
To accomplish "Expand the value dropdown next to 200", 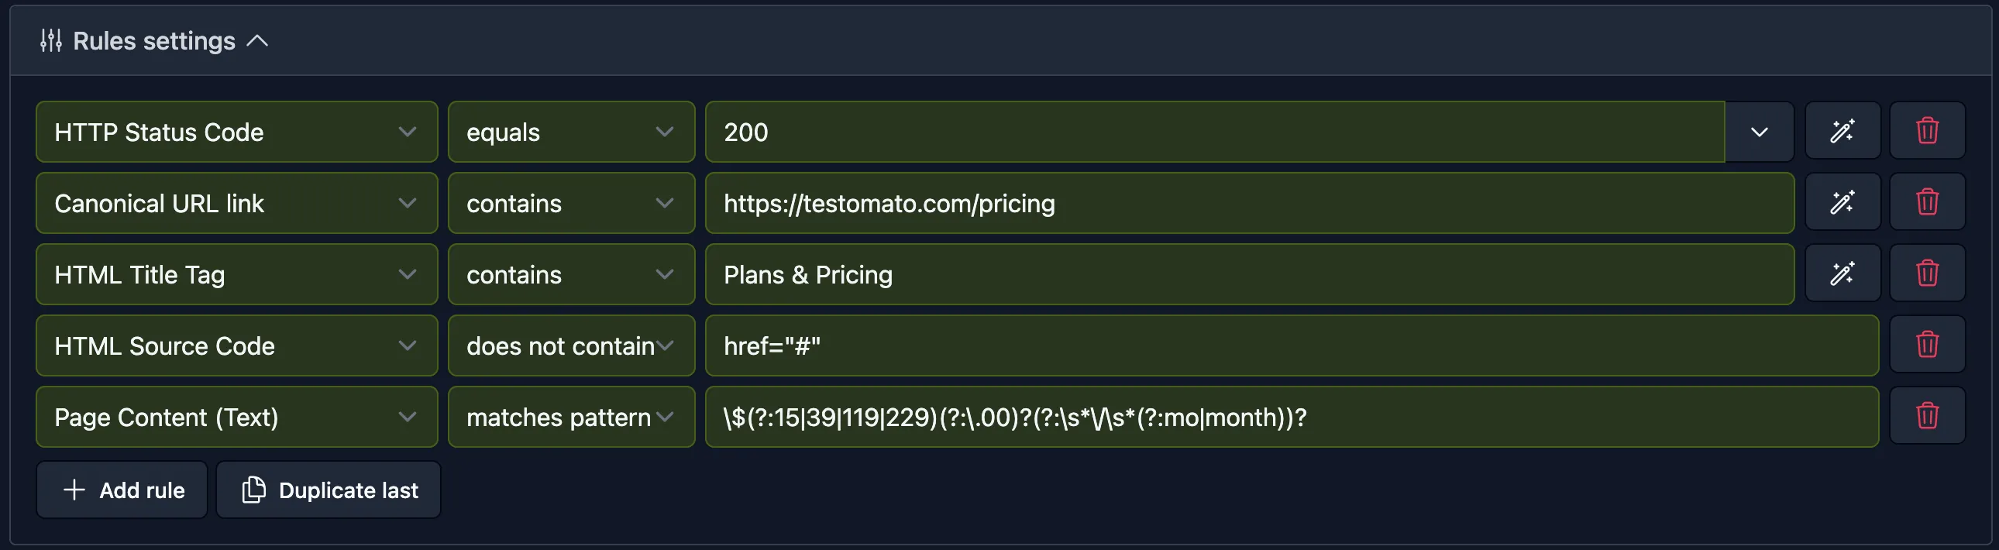I will point(1759,131).
